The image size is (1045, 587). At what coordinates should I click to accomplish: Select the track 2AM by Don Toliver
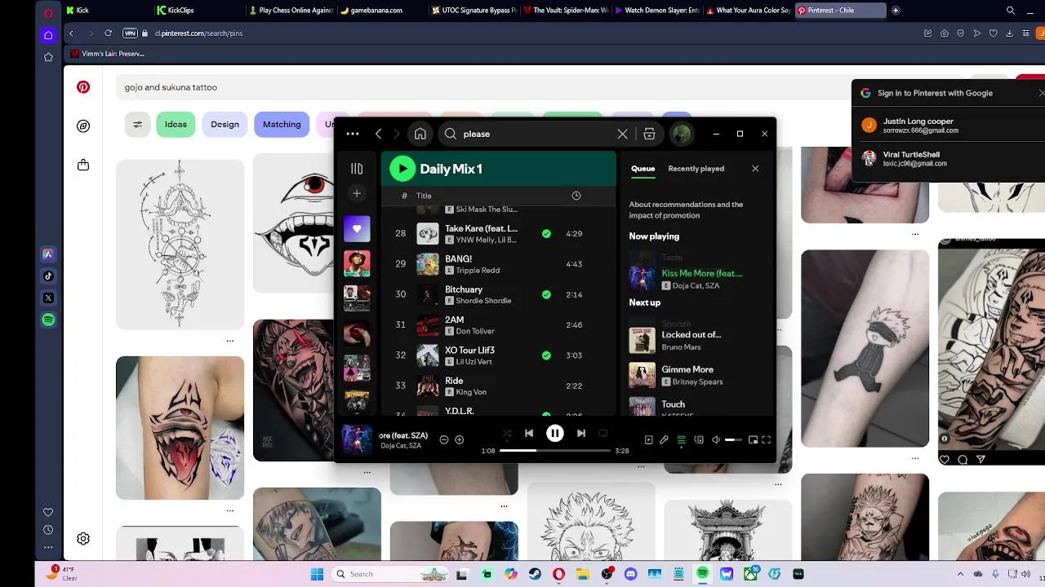click(499, 325)
